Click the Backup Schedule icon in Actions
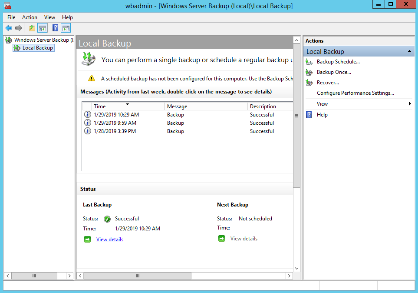 click(x=309, y=62)
